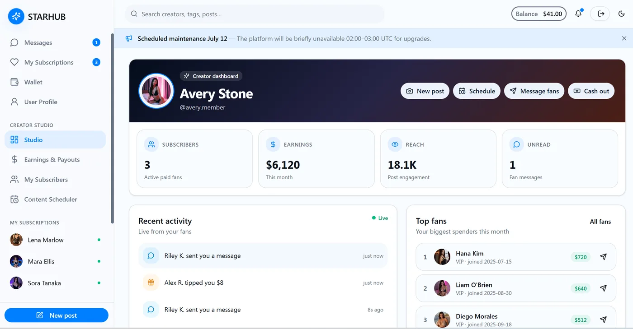Click Message fans button
633x329 pixels.
(x=534, y=91)
